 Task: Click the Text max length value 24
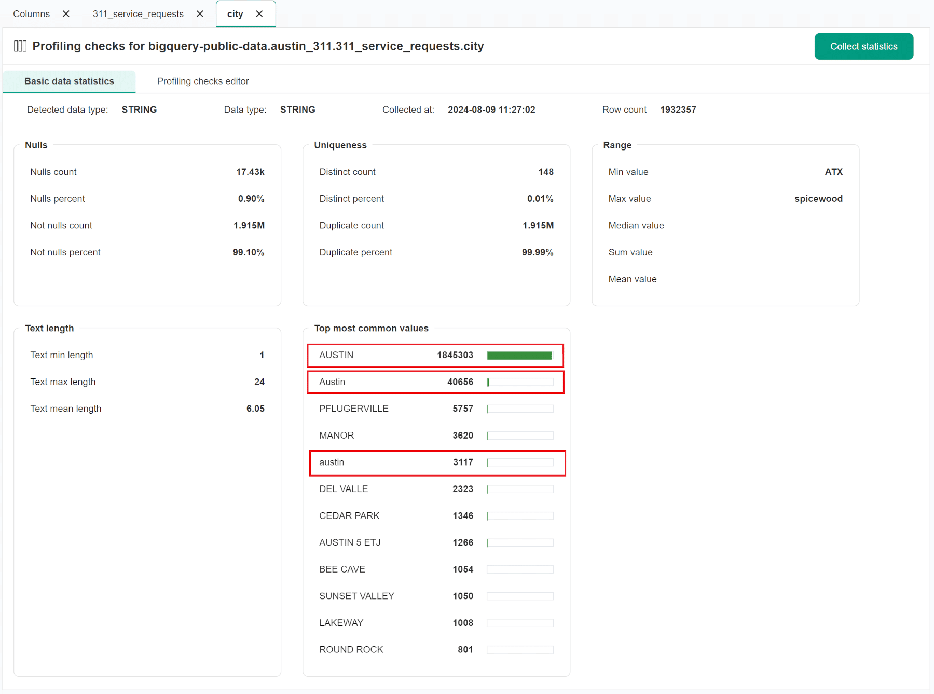(x=259, y=382)
